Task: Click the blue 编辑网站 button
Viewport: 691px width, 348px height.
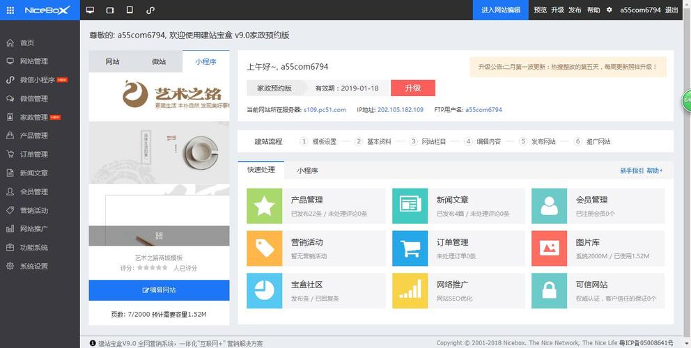Action: (159, 290)
